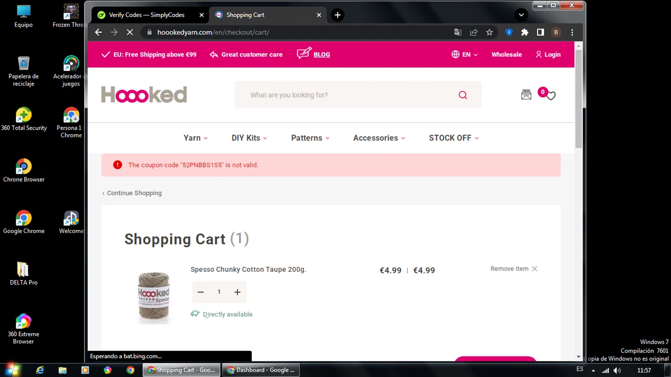Expand the EN language selector
Image resolution: width=671 pixels, height=377 pixels.
point(465,55)
